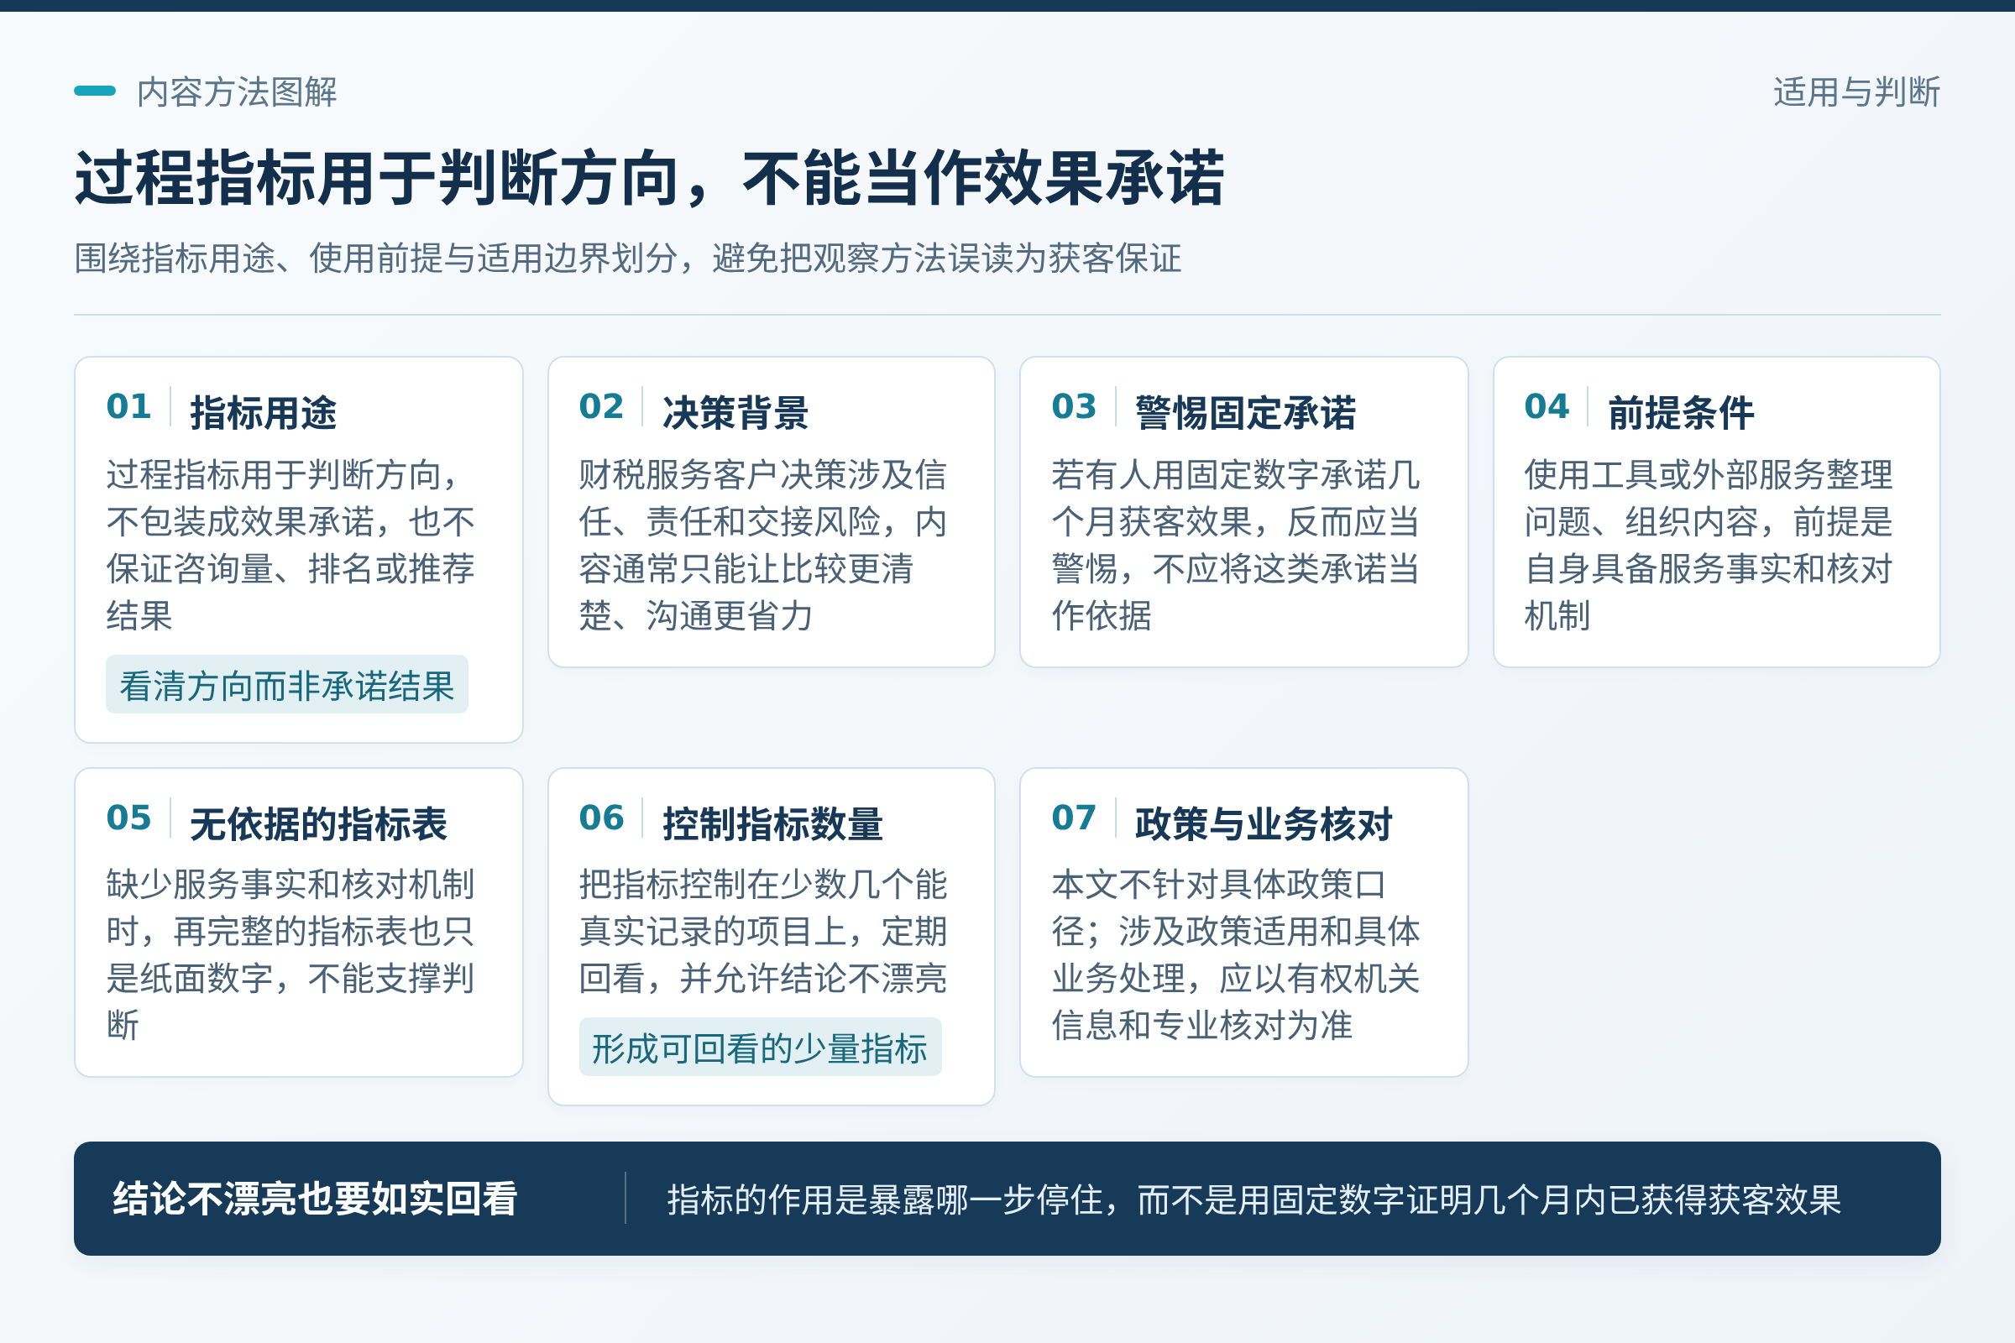Click the tag 看清方向而非承诺结果
Image resolution: width=2015 pixels, height=1343 pixels.
point(287,685)
